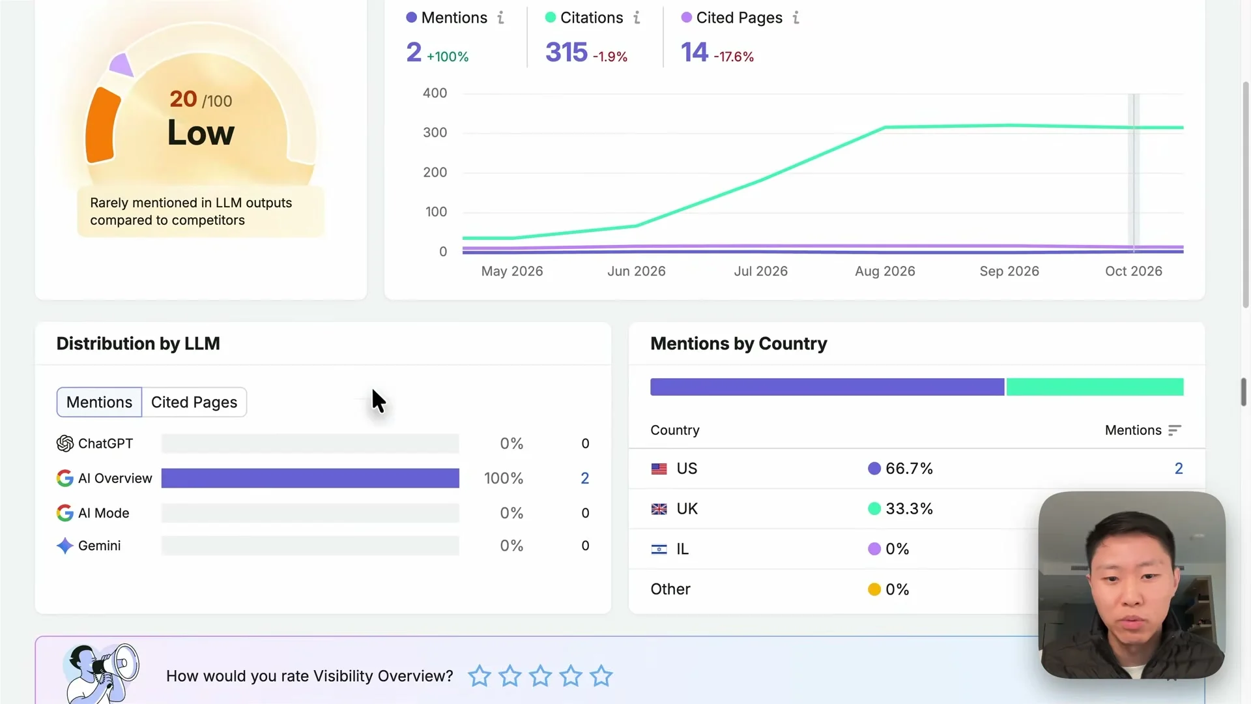Image resolution: width=1251 pixels, height=704 pixels.
Task: Click the 'Gemini' row label
Action: (99, 546)
